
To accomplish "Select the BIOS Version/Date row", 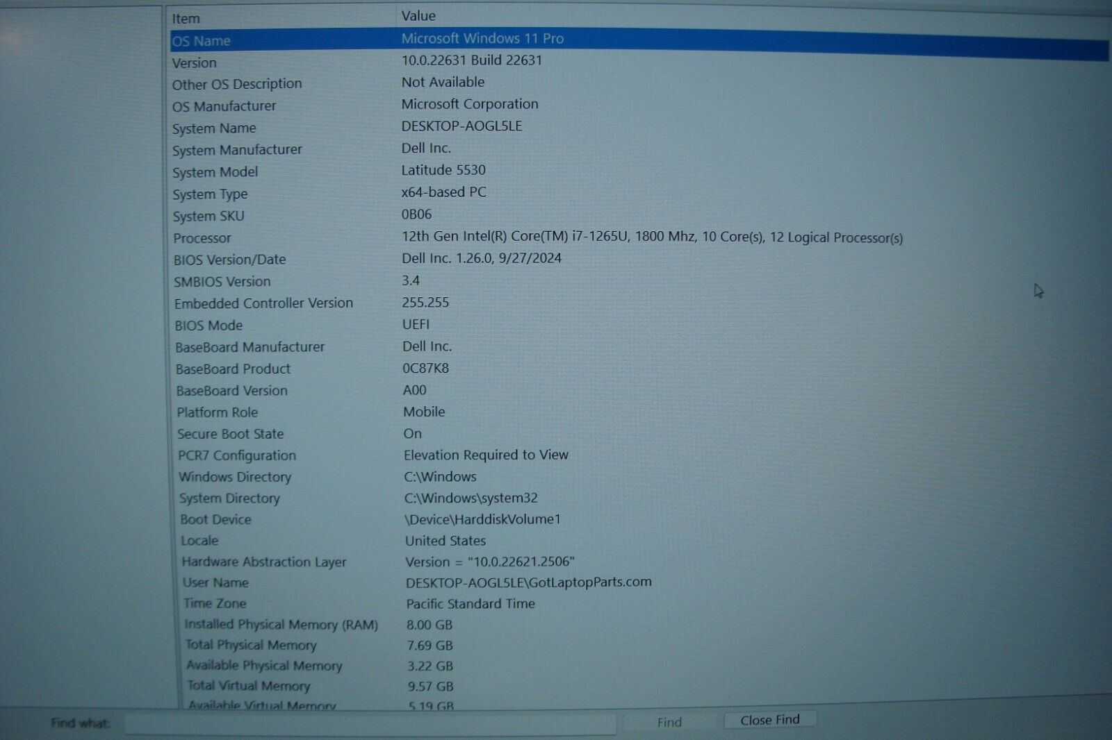I will click(x=639, y=260).
